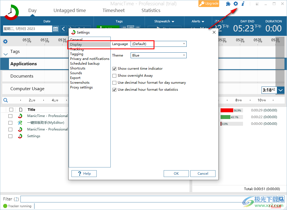Toggle Show current time indicator checkbox
The image size is (287, 210).
114,69
